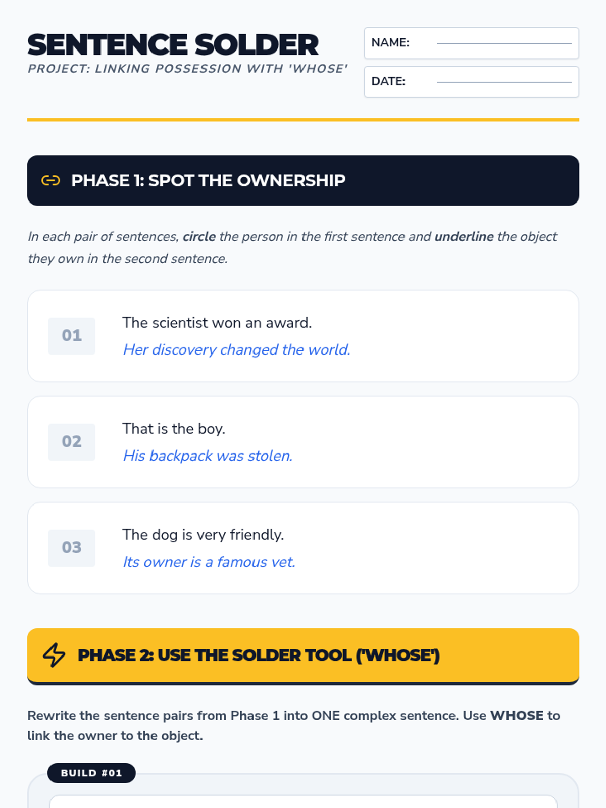
Task: Click 'Her discovery changed the world.' sentence
Action: point(237,349)
